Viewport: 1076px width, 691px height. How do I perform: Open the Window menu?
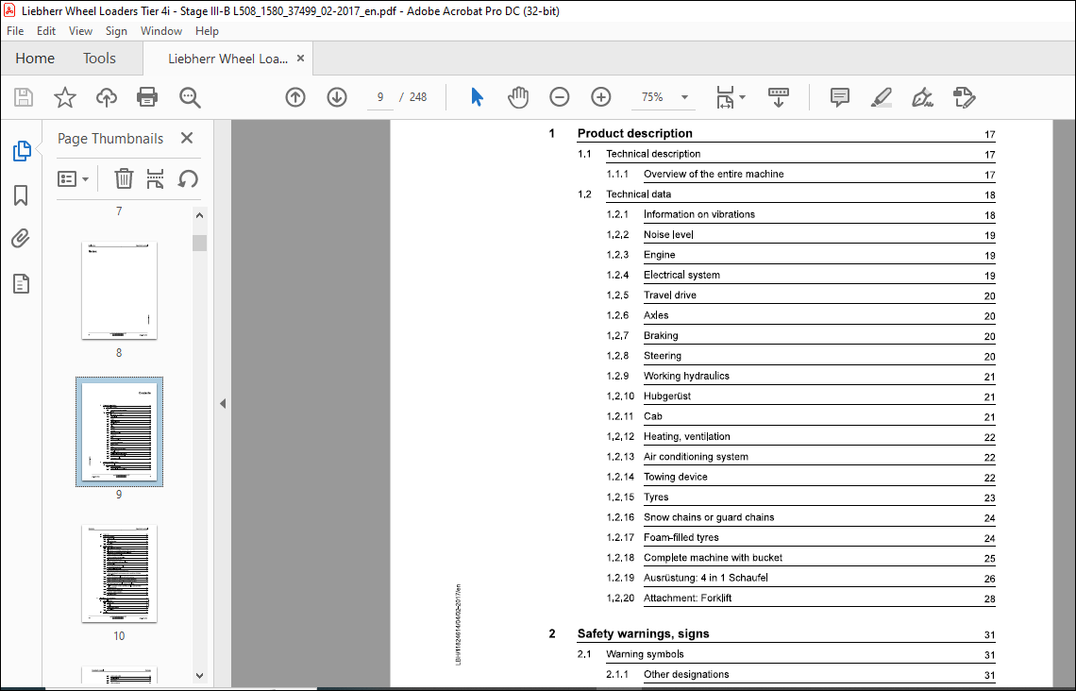161,31
